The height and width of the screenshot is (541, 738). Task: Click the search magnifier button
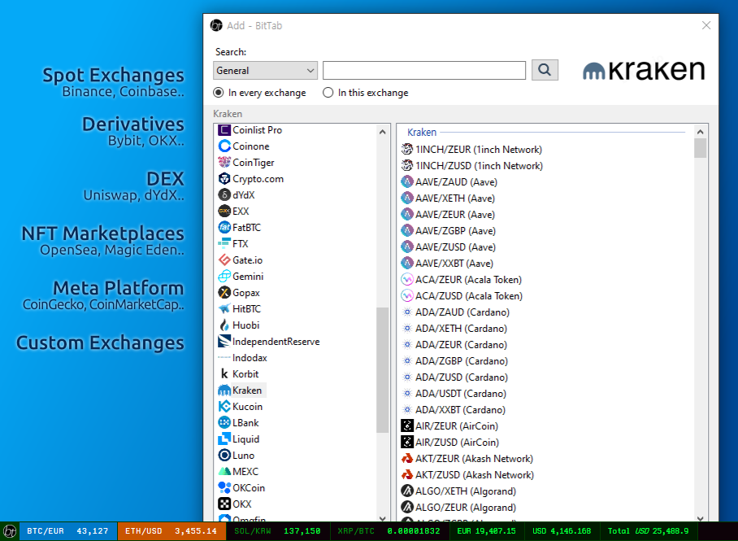(543, 70)
